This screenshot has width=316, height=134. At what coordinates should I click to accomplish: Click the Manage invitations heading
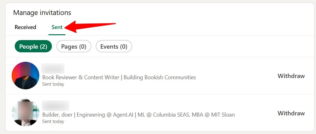click(x=42, y=13)
